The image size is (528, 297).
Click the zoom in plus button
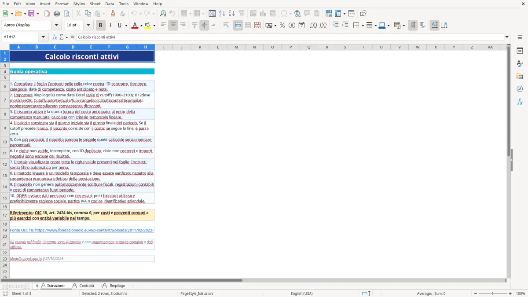coord(510,293)
